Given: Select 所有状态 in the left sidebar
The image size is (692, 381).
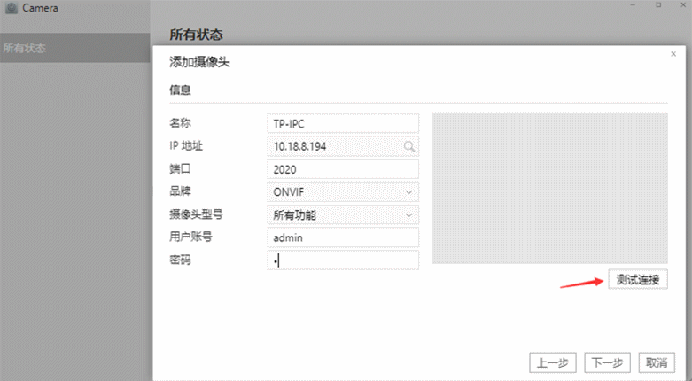Looking at the screenshot, I should coord(74,48).
